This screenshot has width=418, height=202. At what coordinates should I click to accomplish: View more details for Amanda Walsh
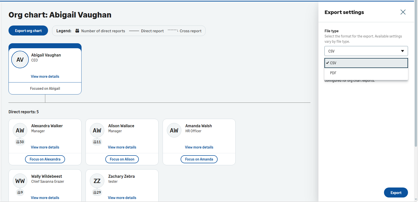199,147
